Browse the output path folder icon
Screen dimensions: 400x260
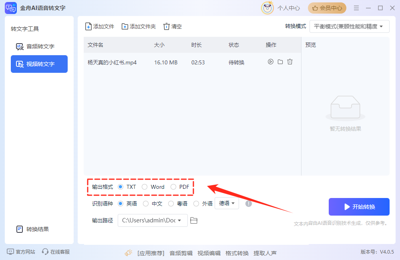coord(194,220)
